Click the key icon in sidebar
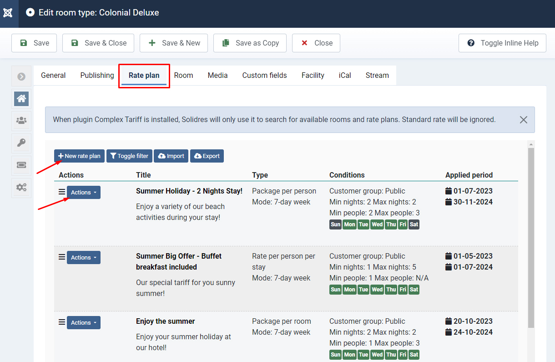 click(21, 143)
